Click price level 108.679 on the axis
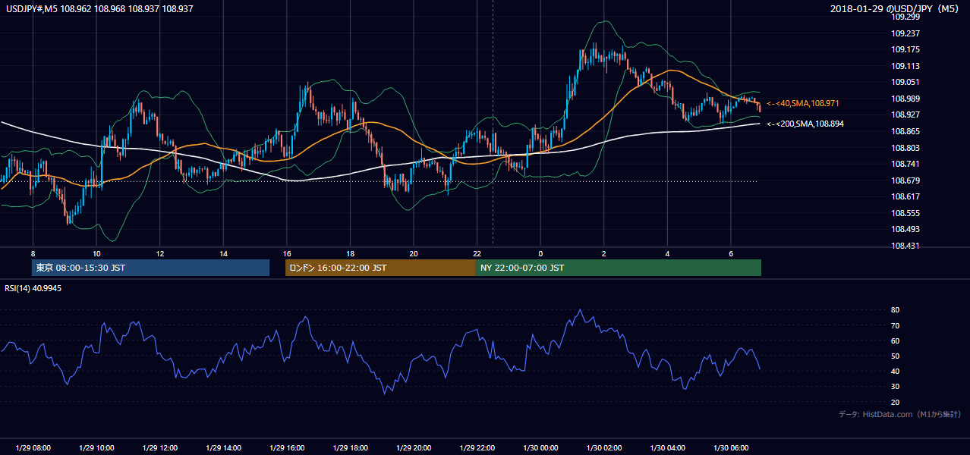 (905, 180)
